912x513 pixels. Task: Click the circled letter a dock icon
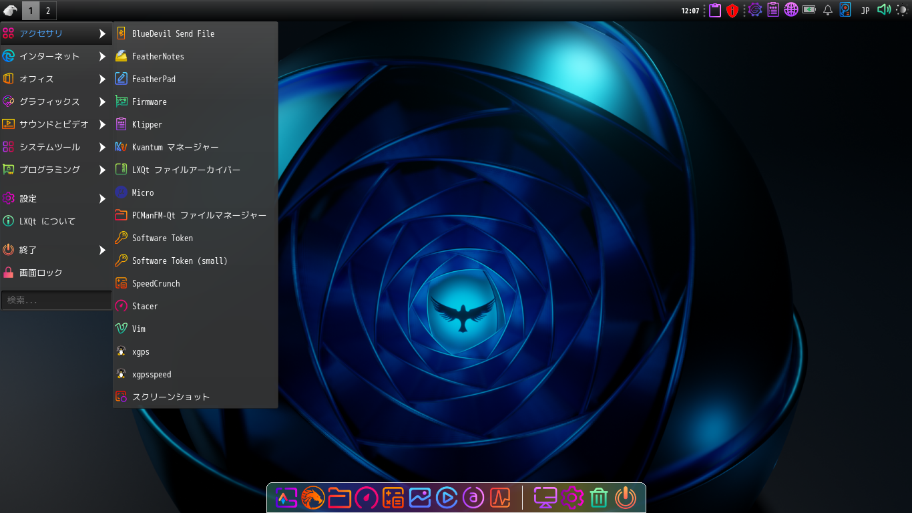(x=473, y=498)
